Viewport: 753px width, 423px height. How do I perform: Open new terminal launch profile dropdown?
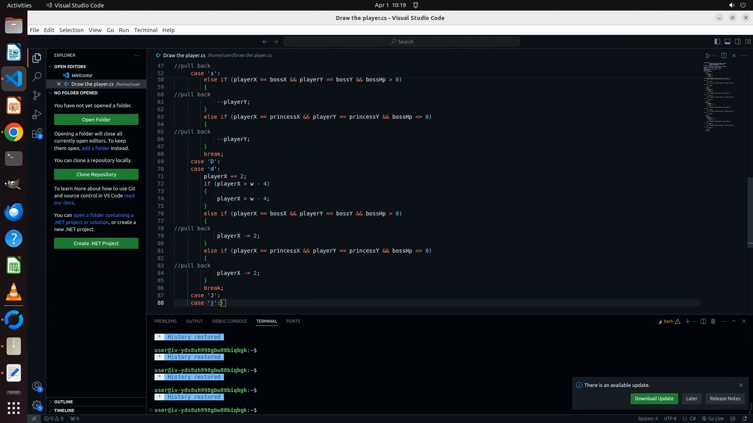click(x=695, y=322)
